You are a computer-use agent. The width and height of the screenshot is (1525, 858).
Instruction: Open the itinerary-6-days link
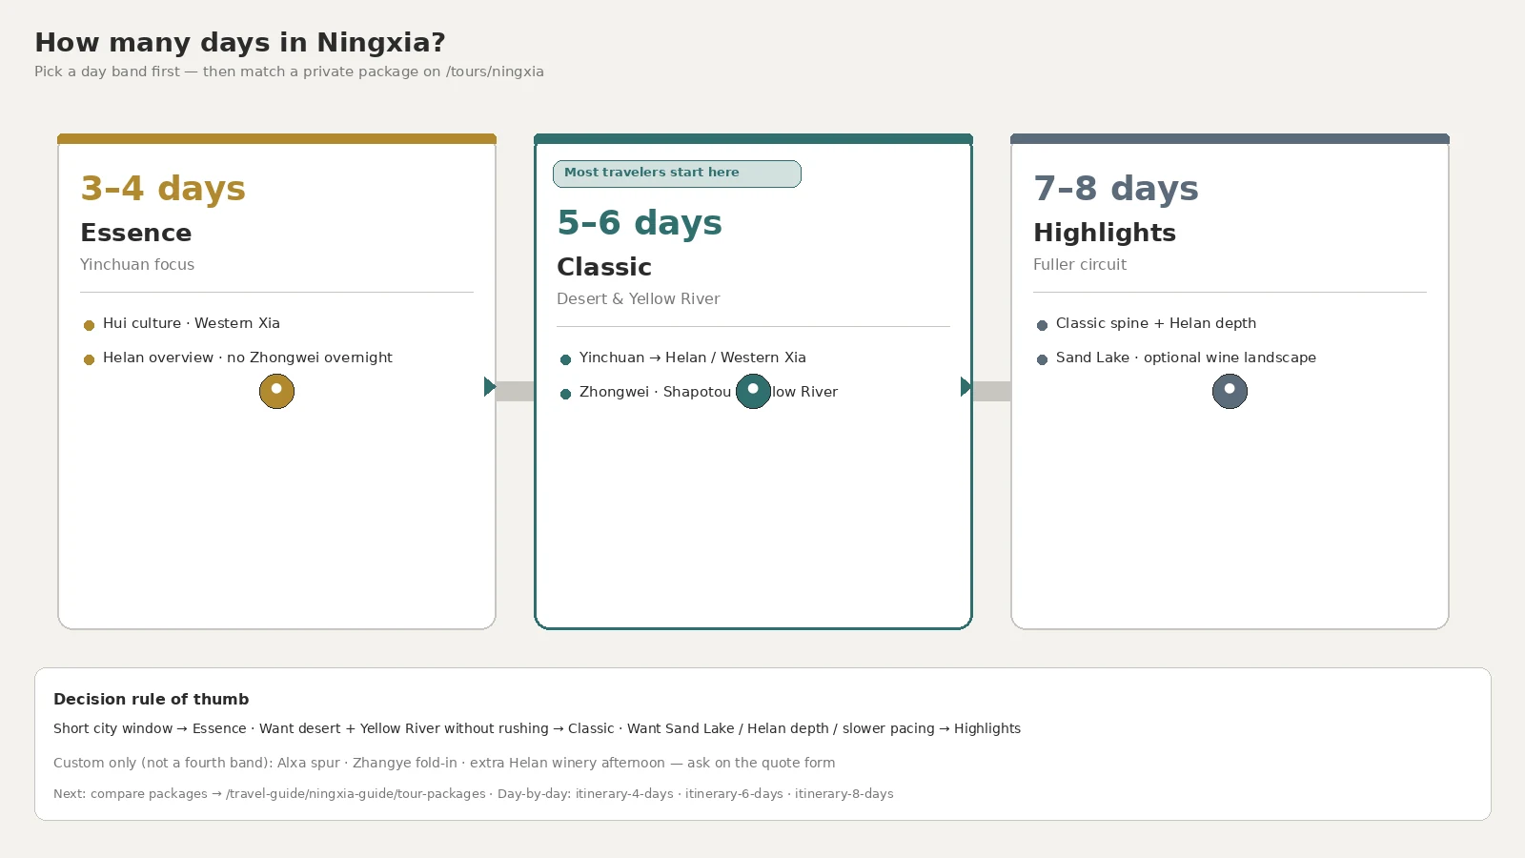734,793
